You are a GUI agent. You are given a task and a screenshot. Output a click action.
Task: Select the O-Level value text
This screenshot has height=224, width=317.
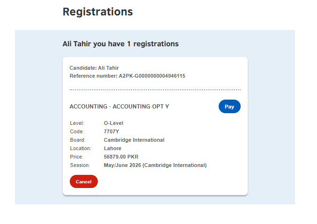113,123
